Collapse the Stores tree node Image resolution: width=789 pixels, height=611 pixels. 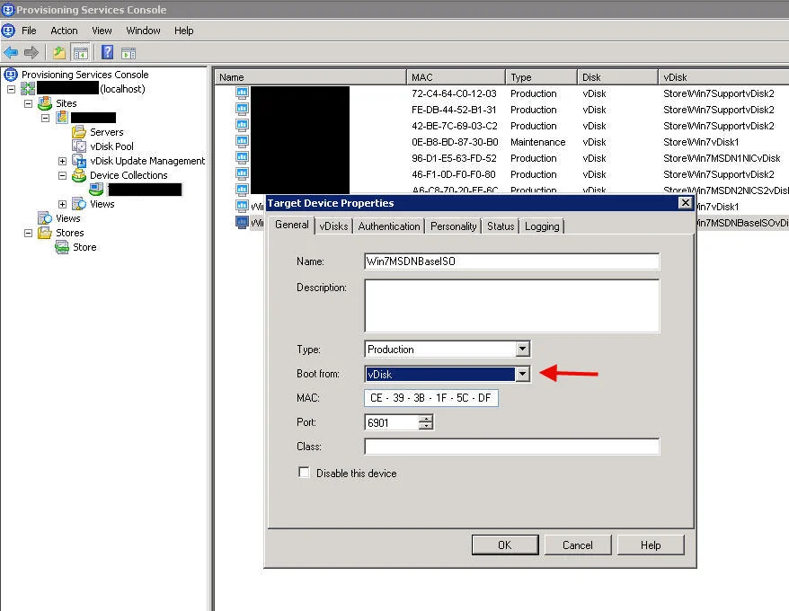[x=28, y=233]
